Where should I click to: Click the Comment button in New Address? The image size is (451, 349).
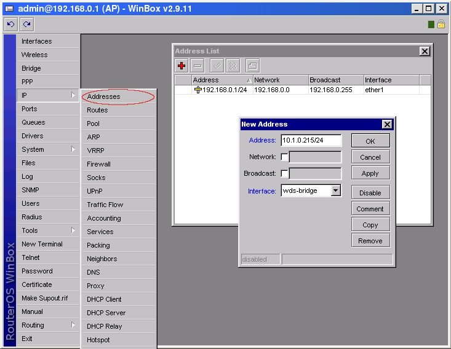tap(370, 209)
